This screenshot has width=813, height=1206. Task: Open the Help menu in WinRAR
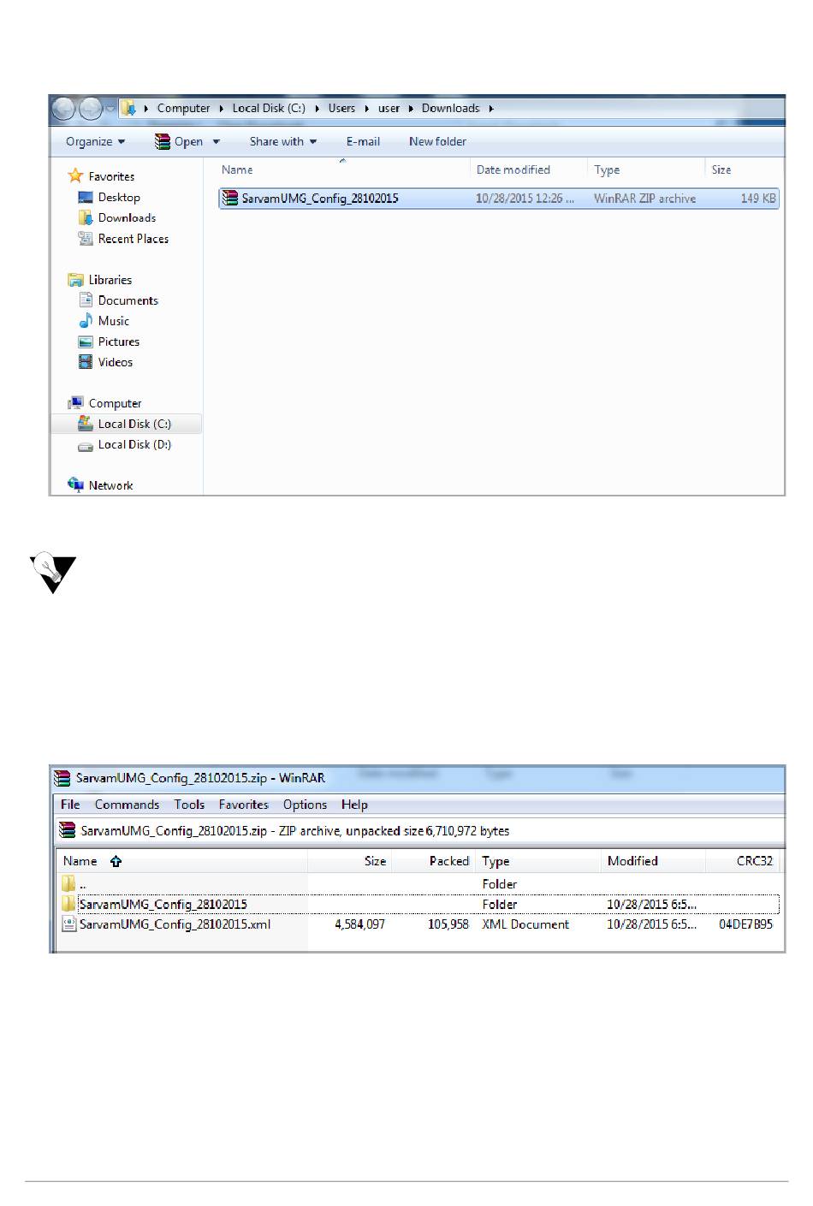354,805
